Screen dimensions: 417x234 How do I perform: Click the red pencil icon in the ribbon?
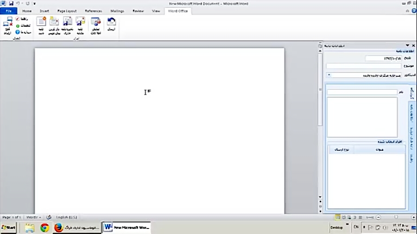coord(18,19)
